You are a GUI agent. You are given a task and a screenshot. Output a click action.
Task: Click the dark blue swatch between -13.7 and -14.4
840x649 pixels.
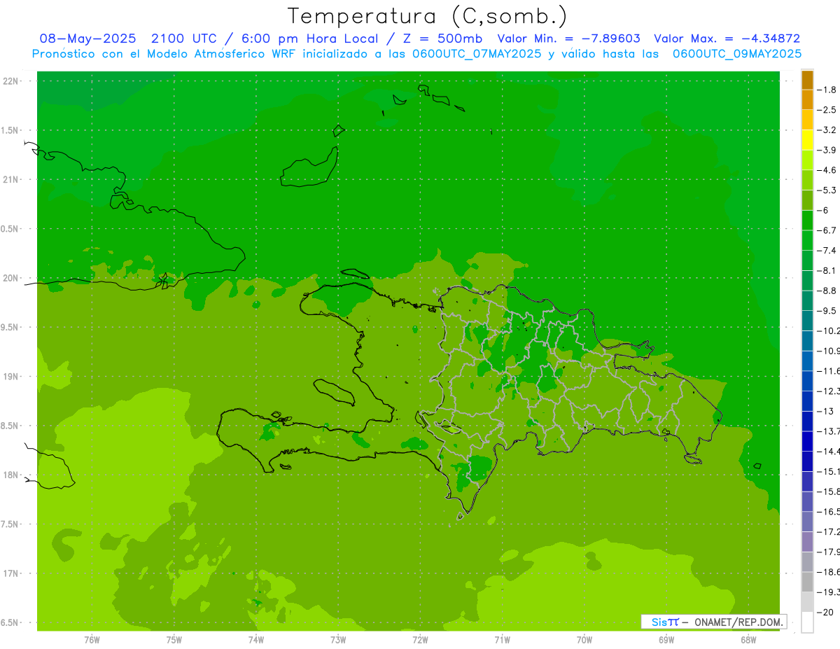[807, 441]
